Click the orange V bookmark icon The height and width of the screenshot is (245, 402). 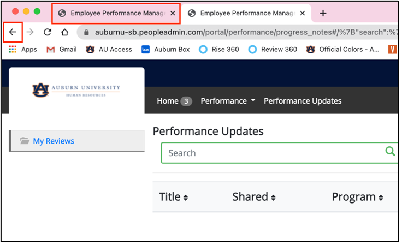392,50
